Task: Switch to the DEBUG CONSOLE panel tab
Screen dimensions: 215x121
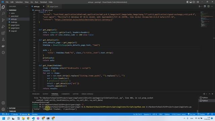Action: click(87, 94)
